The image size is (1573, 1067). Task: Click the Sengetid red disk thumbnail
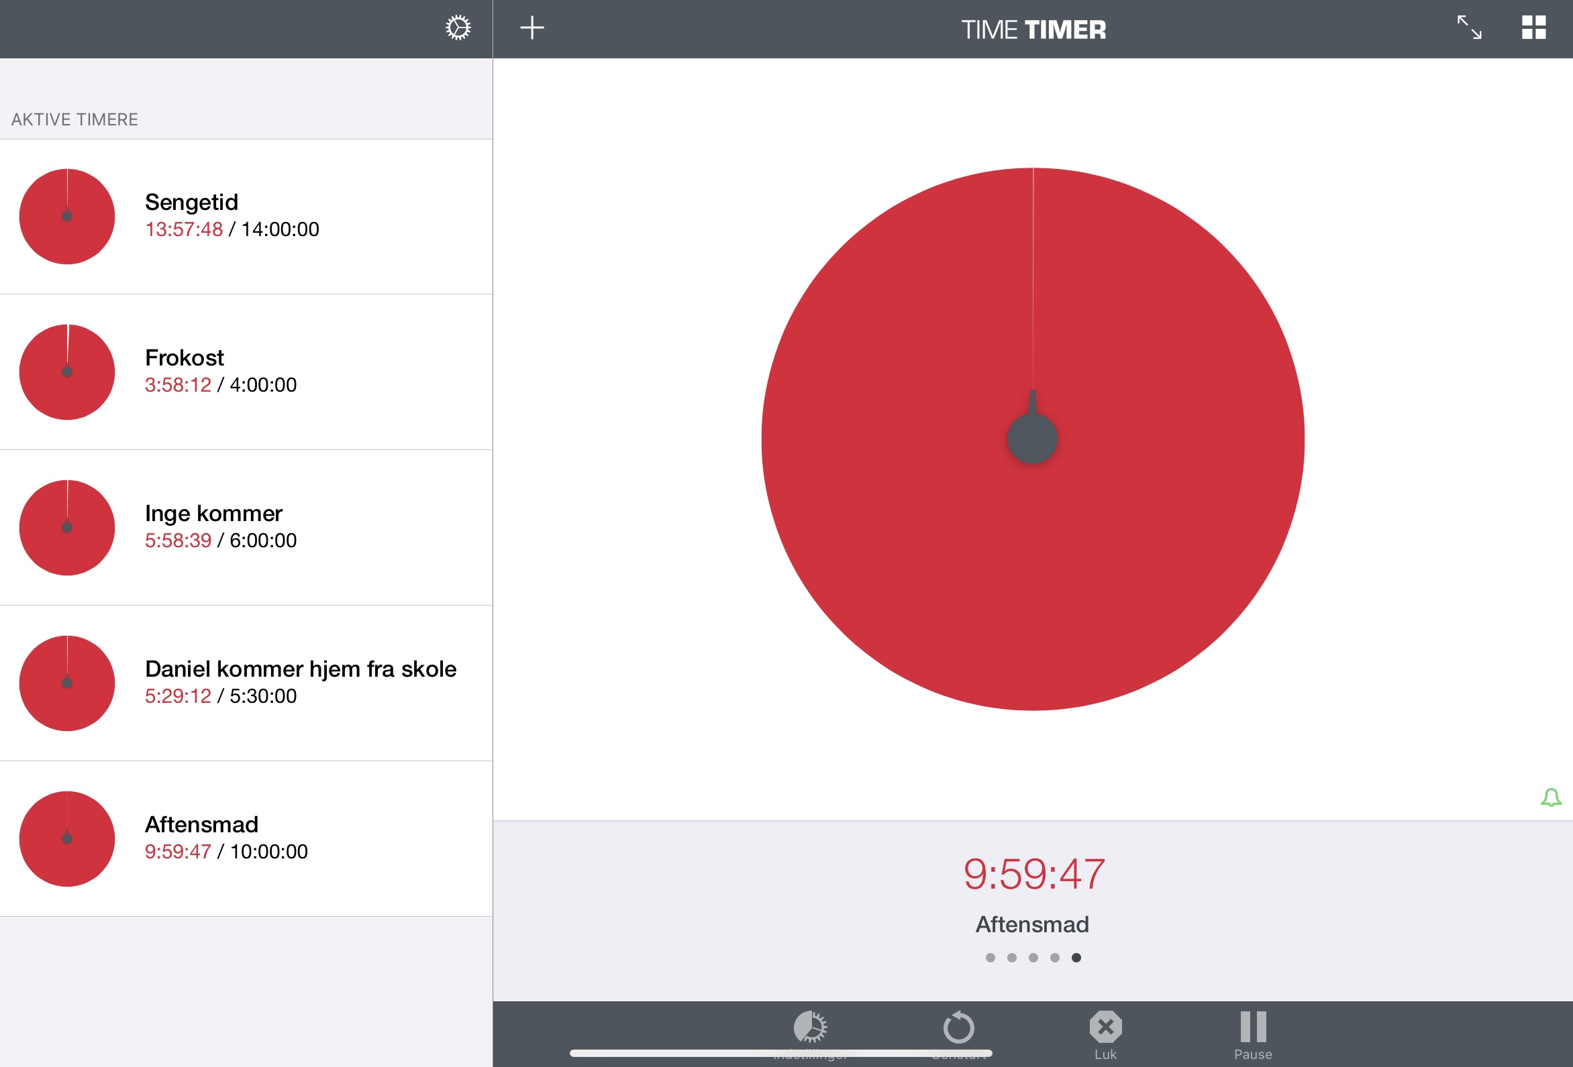(x=67, y=217)
